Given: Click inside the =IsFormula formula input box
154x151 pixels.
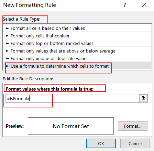Looking at the screenshot, I should pyautogui.click(x=73, y=98).
